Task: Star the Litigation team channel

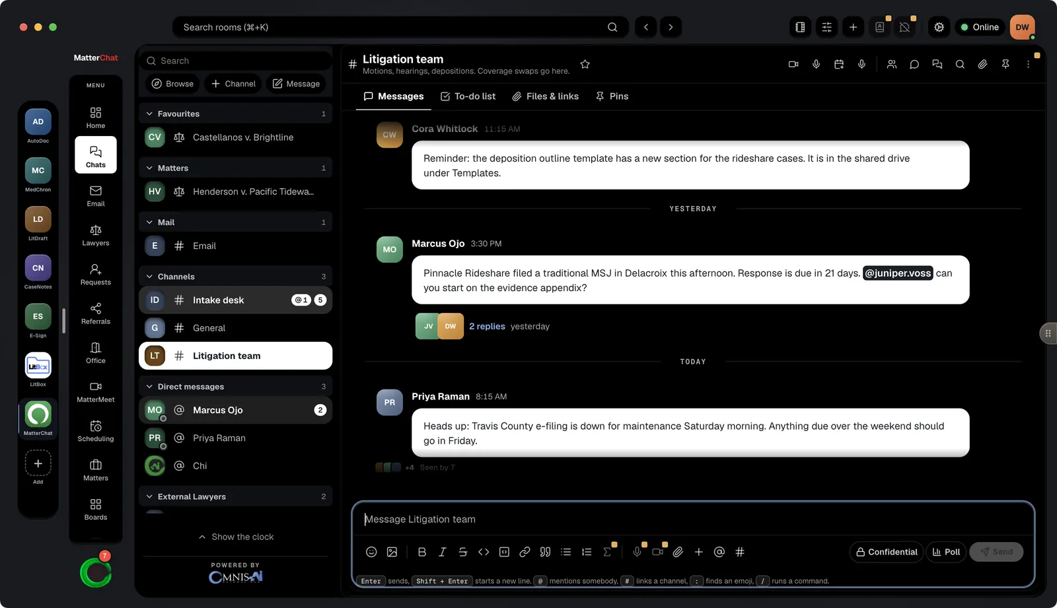Action: (585, 64)
